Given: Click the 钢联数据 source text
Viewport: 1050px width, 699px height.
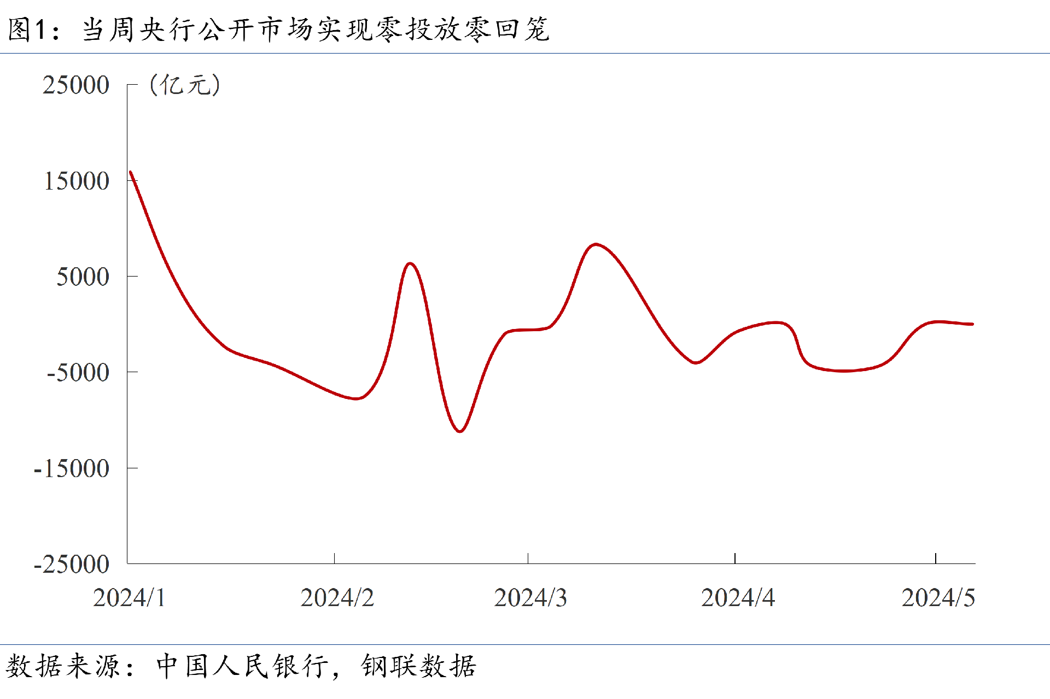Looking at the screenshot, I should pos(419,666).
